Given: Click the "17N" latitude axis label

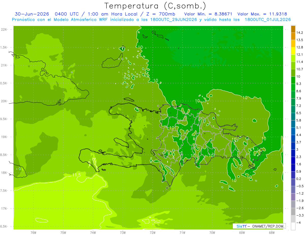Looking at the screenshot, I should pyautogui.click(x=4, y=209).
